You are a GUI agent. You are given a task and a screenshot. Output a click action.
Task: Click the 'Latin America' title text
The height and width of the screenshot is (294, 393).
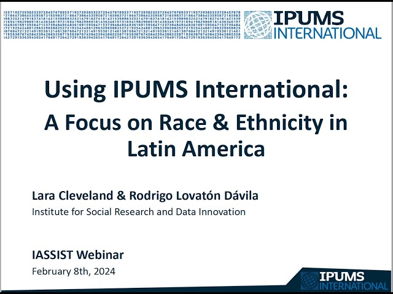[x=196, y=148]
